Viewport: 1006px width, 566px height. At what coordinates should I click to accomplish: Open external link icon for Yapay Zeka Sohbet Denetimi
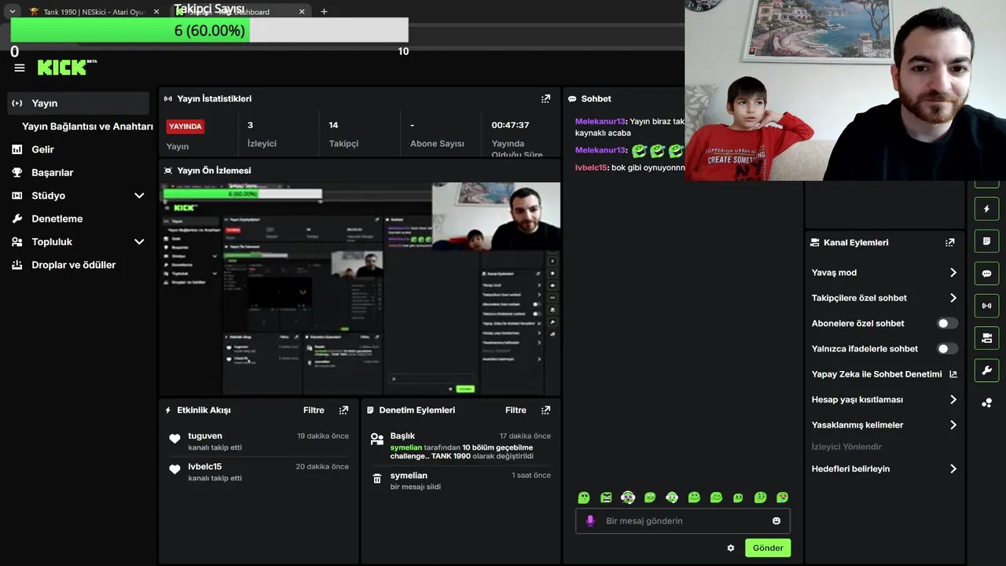point(953,374)
